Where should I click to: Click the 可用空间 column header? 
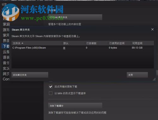pyautogui.click(x=143, y=43)
